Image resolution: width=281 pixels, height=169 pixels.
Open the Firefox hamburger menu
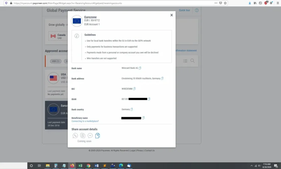pos(278,3)
